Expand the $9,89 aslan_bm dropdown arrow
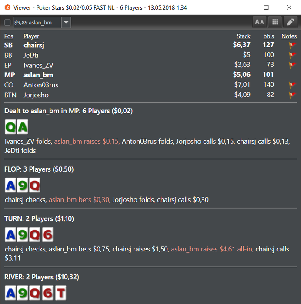 66,23
